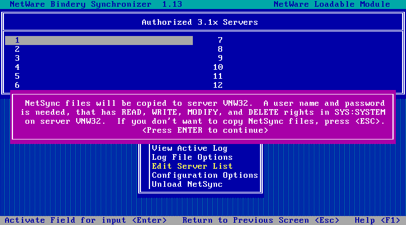Choose Edit Server List menu item
This screenshot has width=406, height=225.
[192, 166]
